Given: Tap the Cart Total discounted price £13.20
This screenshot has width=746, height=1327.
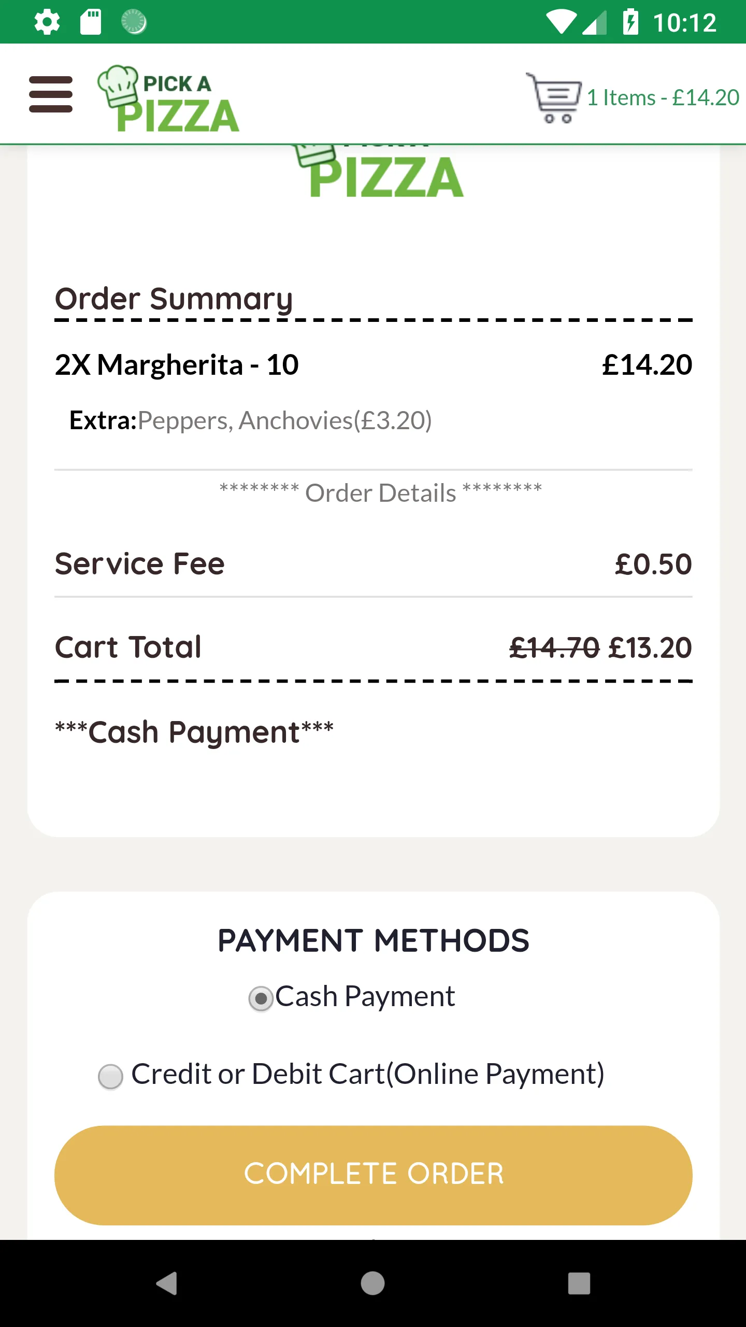Looking at the screenshot, I should pyautogui.click(x=651, y=647).
